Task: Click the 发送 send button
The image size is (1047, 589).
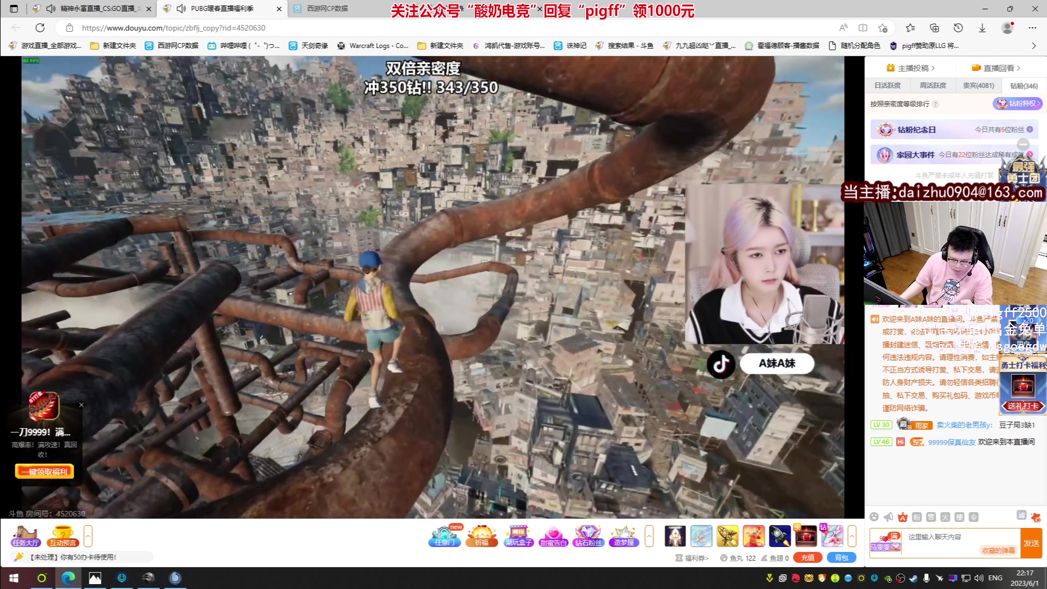Action: pyautogui.click(x=1031, y=543)
